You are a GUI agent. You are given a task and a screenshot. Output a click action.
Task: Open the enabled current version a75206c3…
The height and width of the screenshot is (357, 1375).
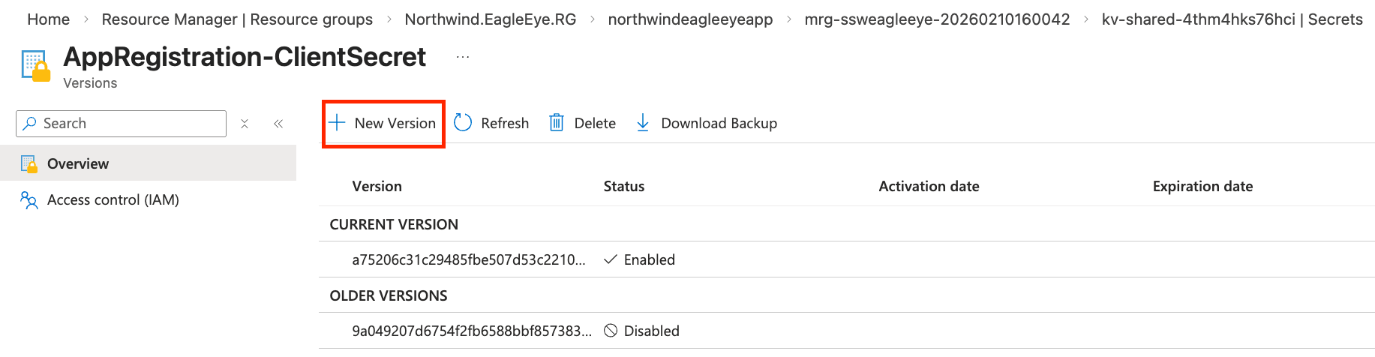click(468, 260)
